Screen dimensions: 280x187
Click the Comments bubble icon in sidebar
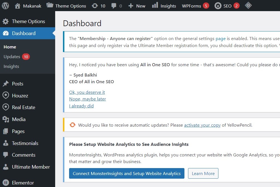coord(6,155)
